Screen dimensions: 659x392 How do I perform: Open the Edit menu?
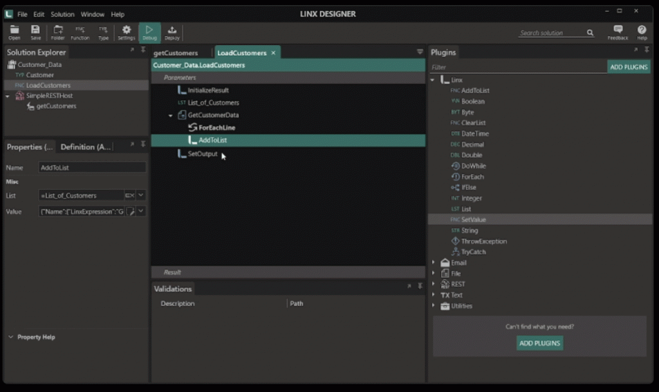pyautogui.click(x=39, y=14)
